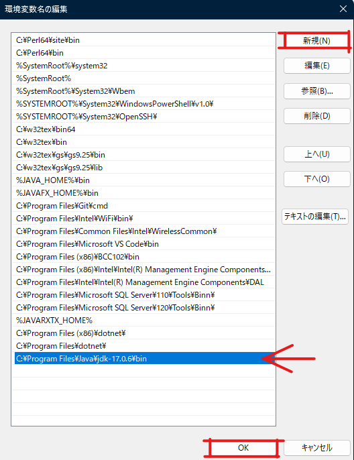354x460 pixels.
Task: Select the %JAVA_HOME%\bin path entry
Action: click(143, 180)
